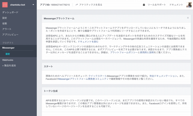193x116 pixels.
Task: Click the chantoku-bot app icon
Action: coord(5,5)
